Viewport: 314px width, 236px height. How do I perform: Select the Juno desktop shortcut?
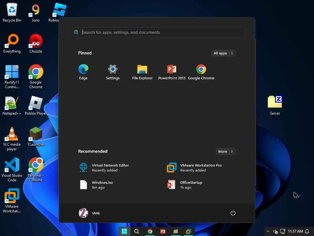(x=36, y=12)
